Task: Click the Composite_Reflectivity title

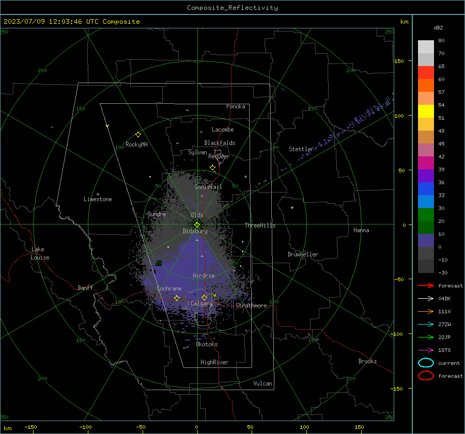Action: (233, 7)
